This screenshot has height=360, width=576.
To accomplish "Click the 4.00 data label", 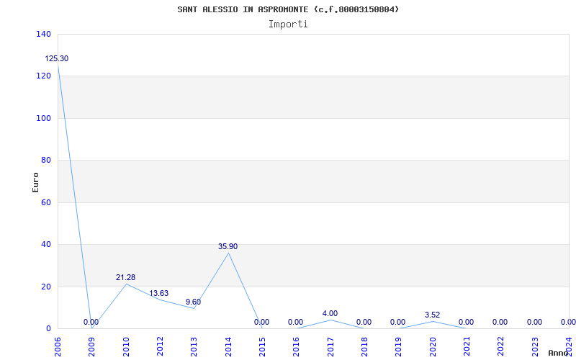I will click(330, 313).
